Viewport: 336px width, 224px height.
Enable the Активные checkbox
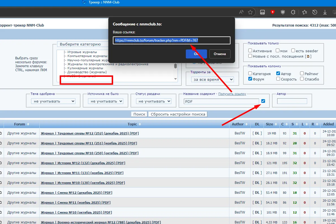250,51
